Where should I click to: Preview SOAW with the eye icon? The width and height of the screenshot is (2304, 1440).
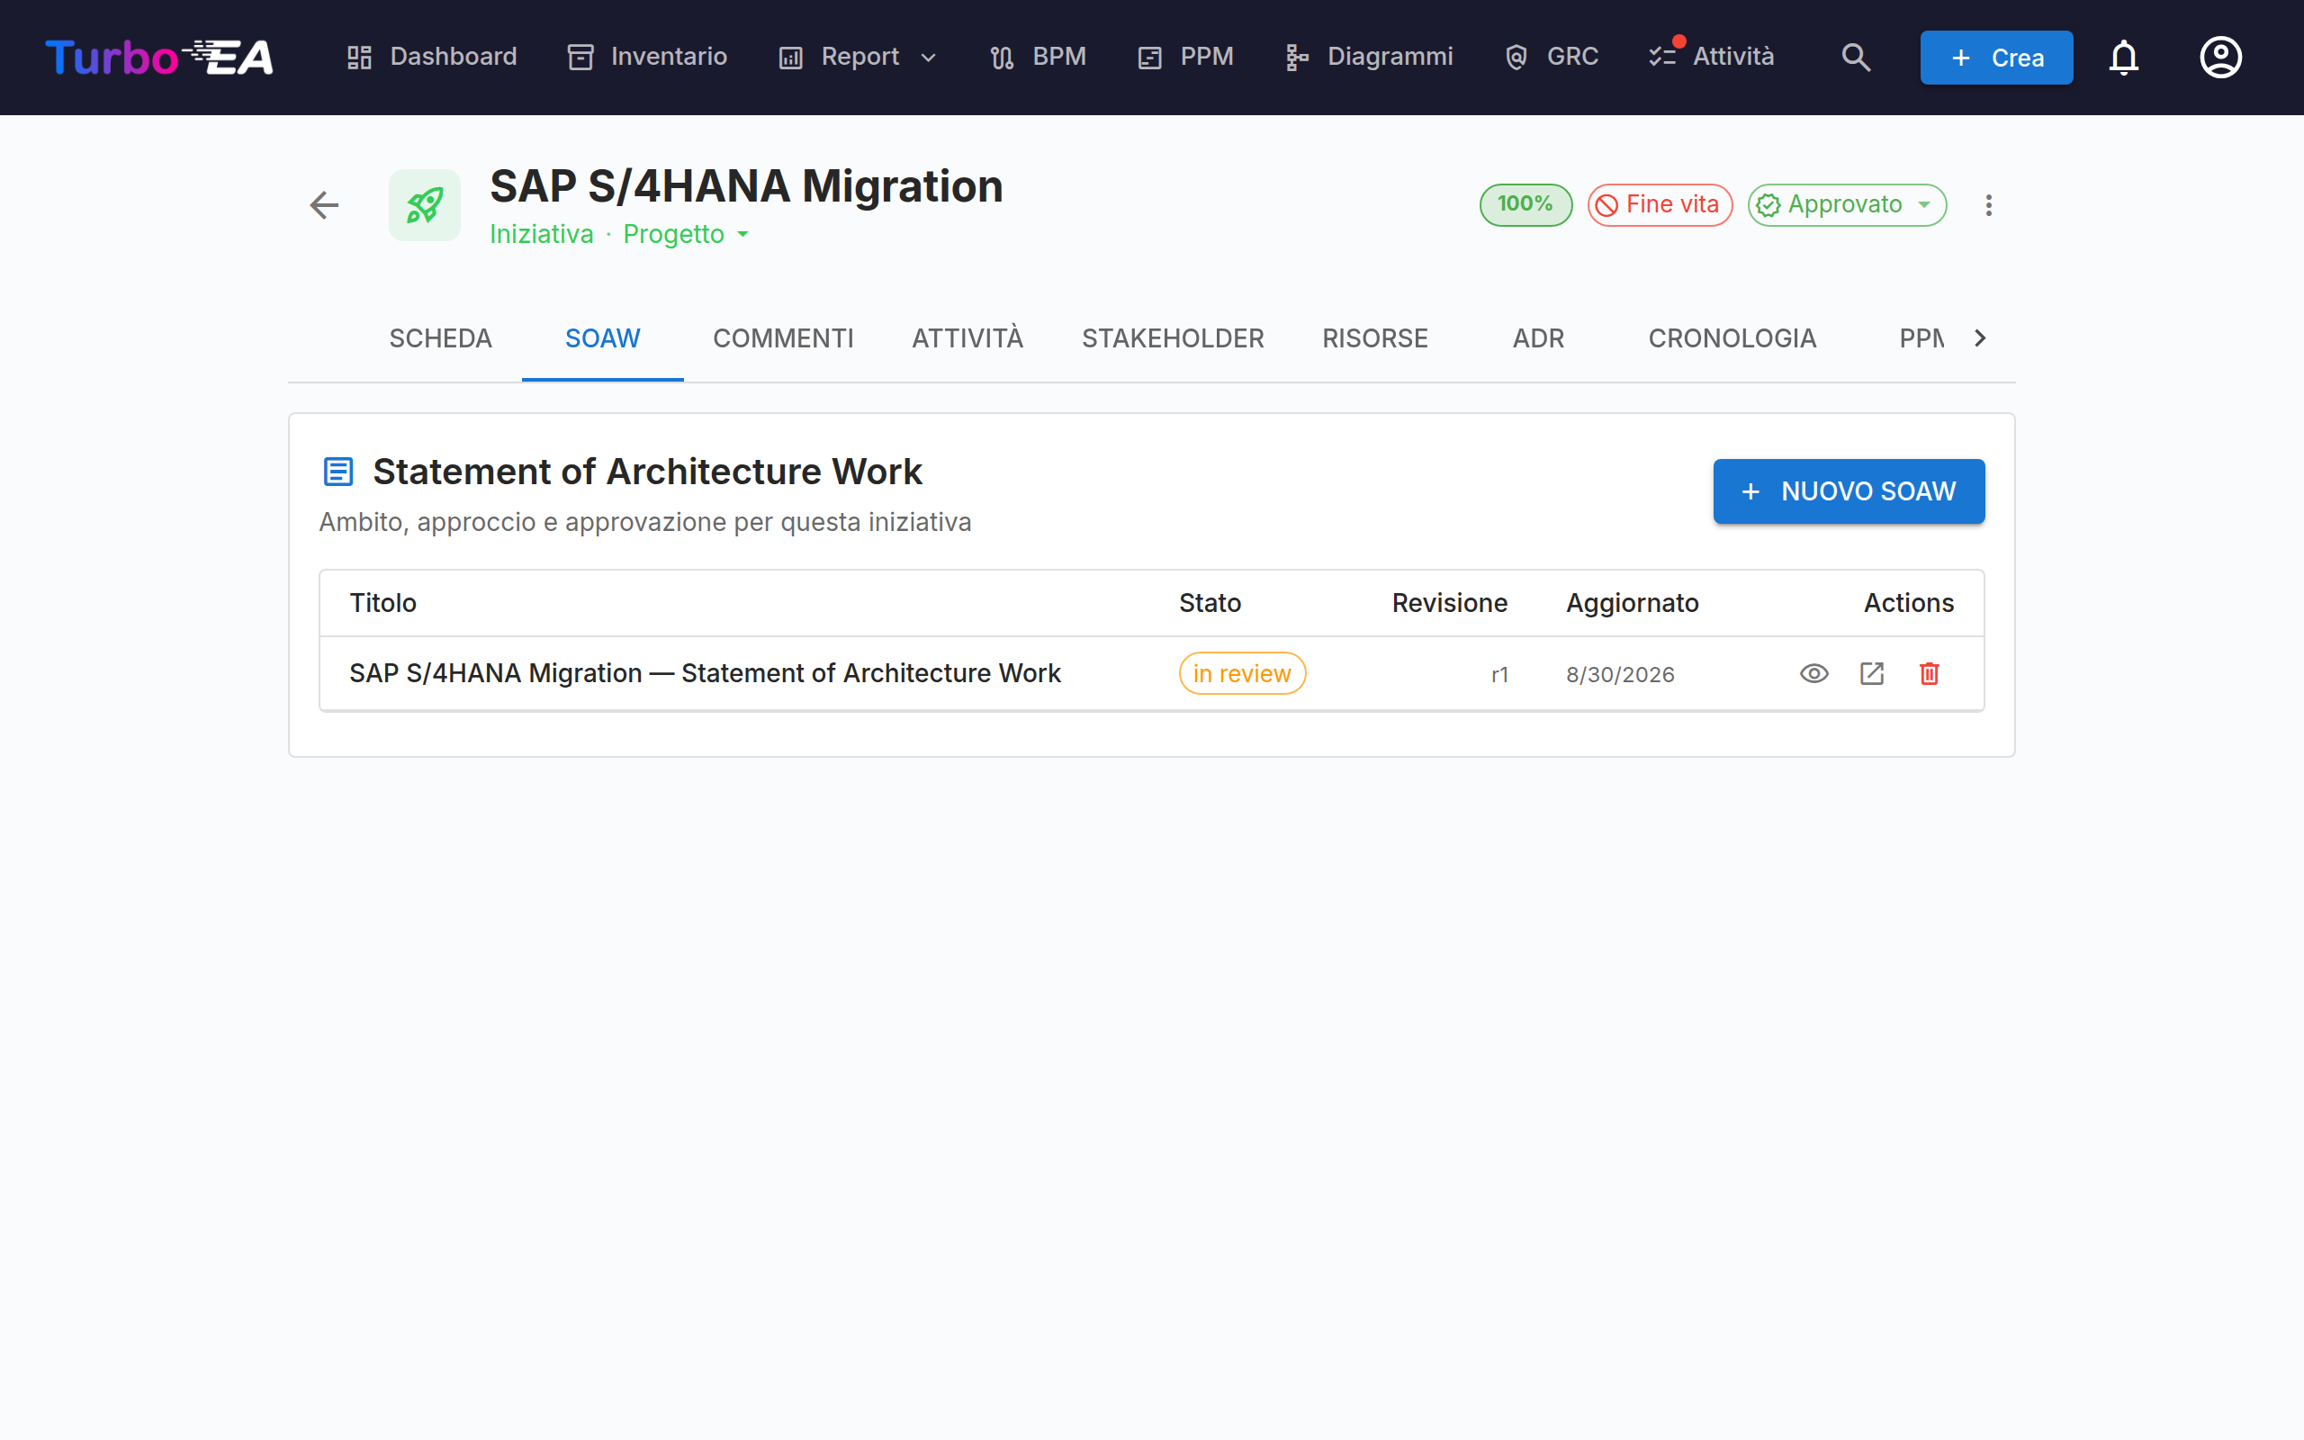(x=1813, y=673)
